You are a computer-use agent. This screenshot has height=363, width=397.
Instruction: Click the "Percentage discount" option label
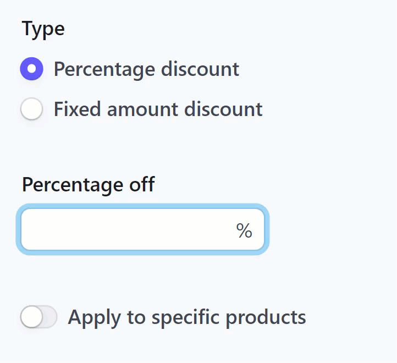pyautogui.click(x=146, y=69)
